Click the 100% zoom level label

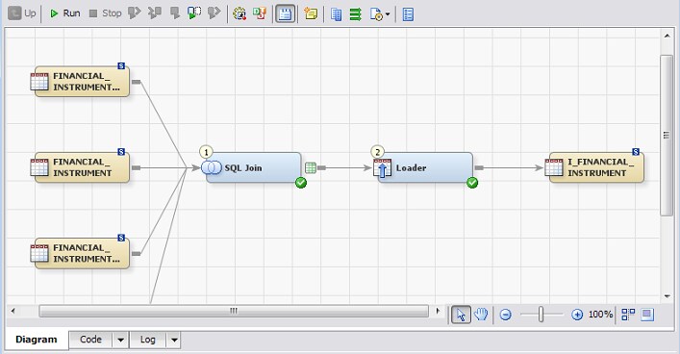click(x=600, y=315)
